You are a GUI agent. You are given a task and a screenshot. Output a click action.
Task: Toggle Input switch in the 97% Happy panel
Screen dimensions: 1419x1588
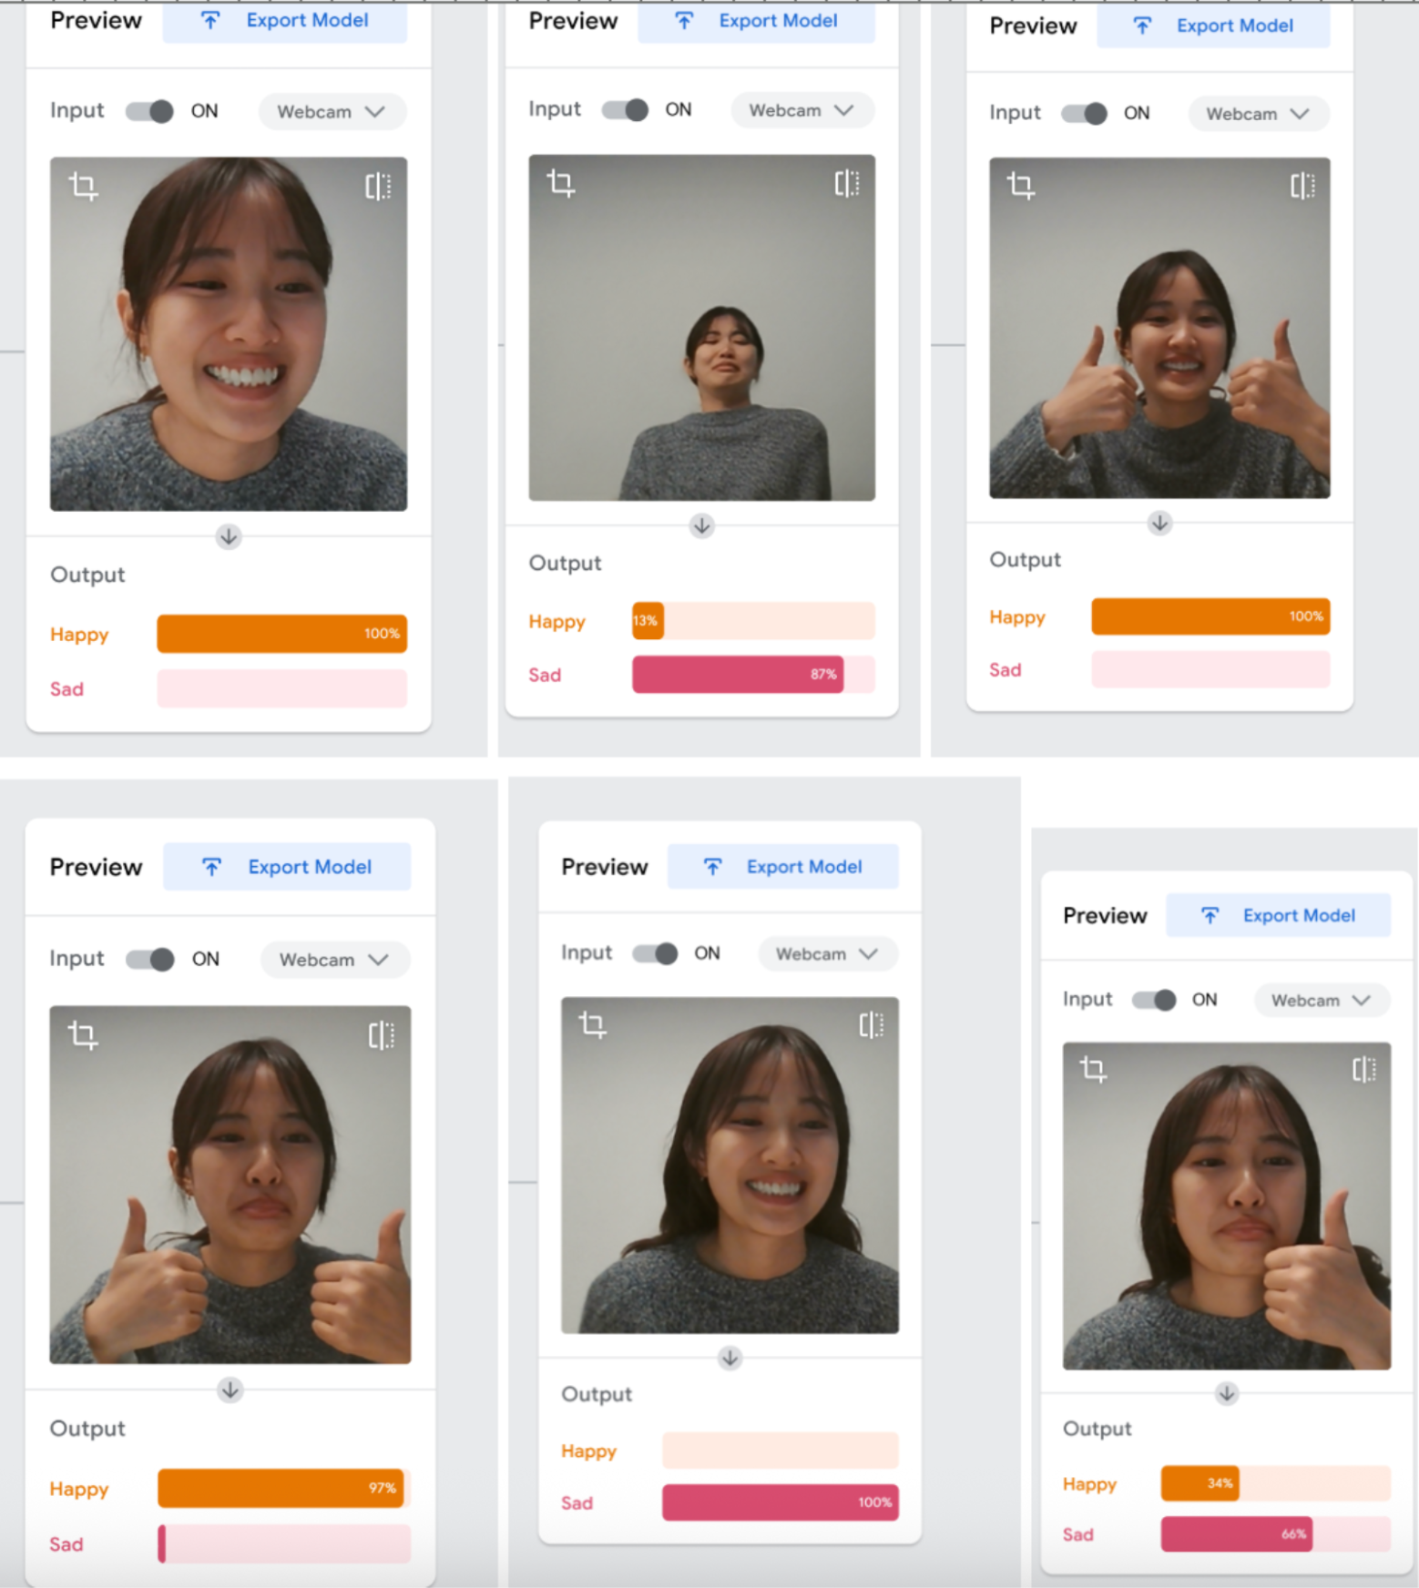click(150, 960)
